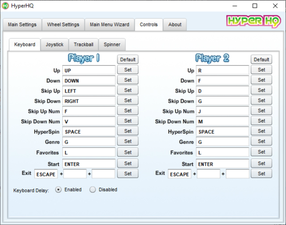Set the Player 1 Start key
This screenshot has height=225, width=286.
128,163
